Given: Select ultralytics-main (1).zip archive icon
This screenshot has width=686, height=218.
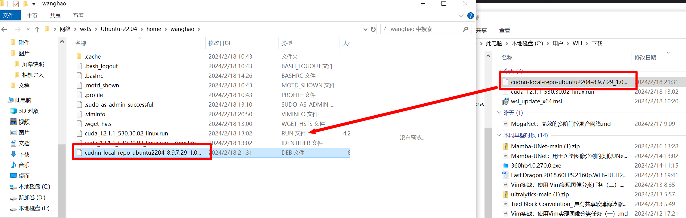Looking at the screenshot, I should (506, 194).
